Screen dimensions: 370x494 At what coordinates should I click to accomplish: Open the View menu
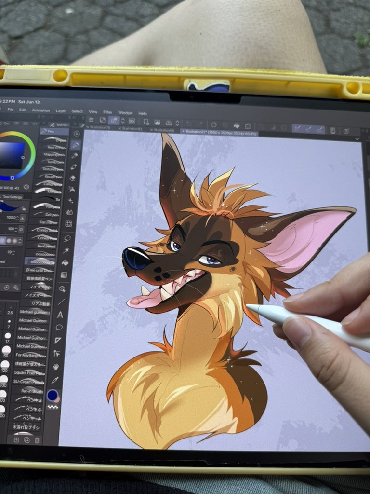point(93,112)
